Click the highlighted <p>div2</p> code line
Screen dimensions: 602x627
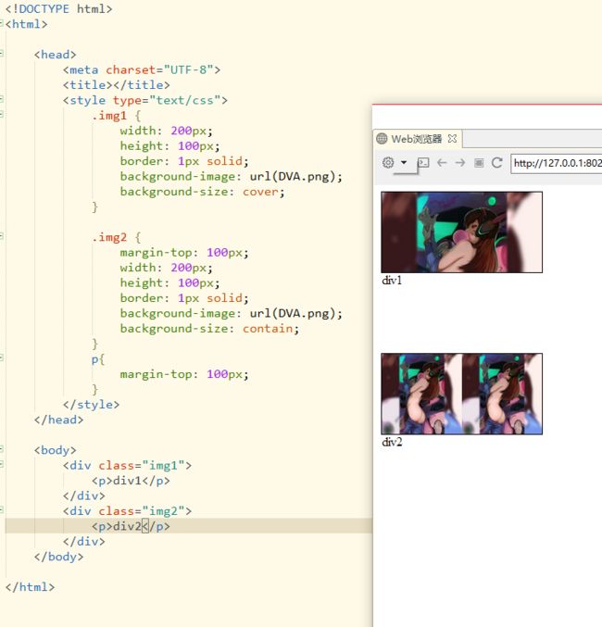(131, 526)
